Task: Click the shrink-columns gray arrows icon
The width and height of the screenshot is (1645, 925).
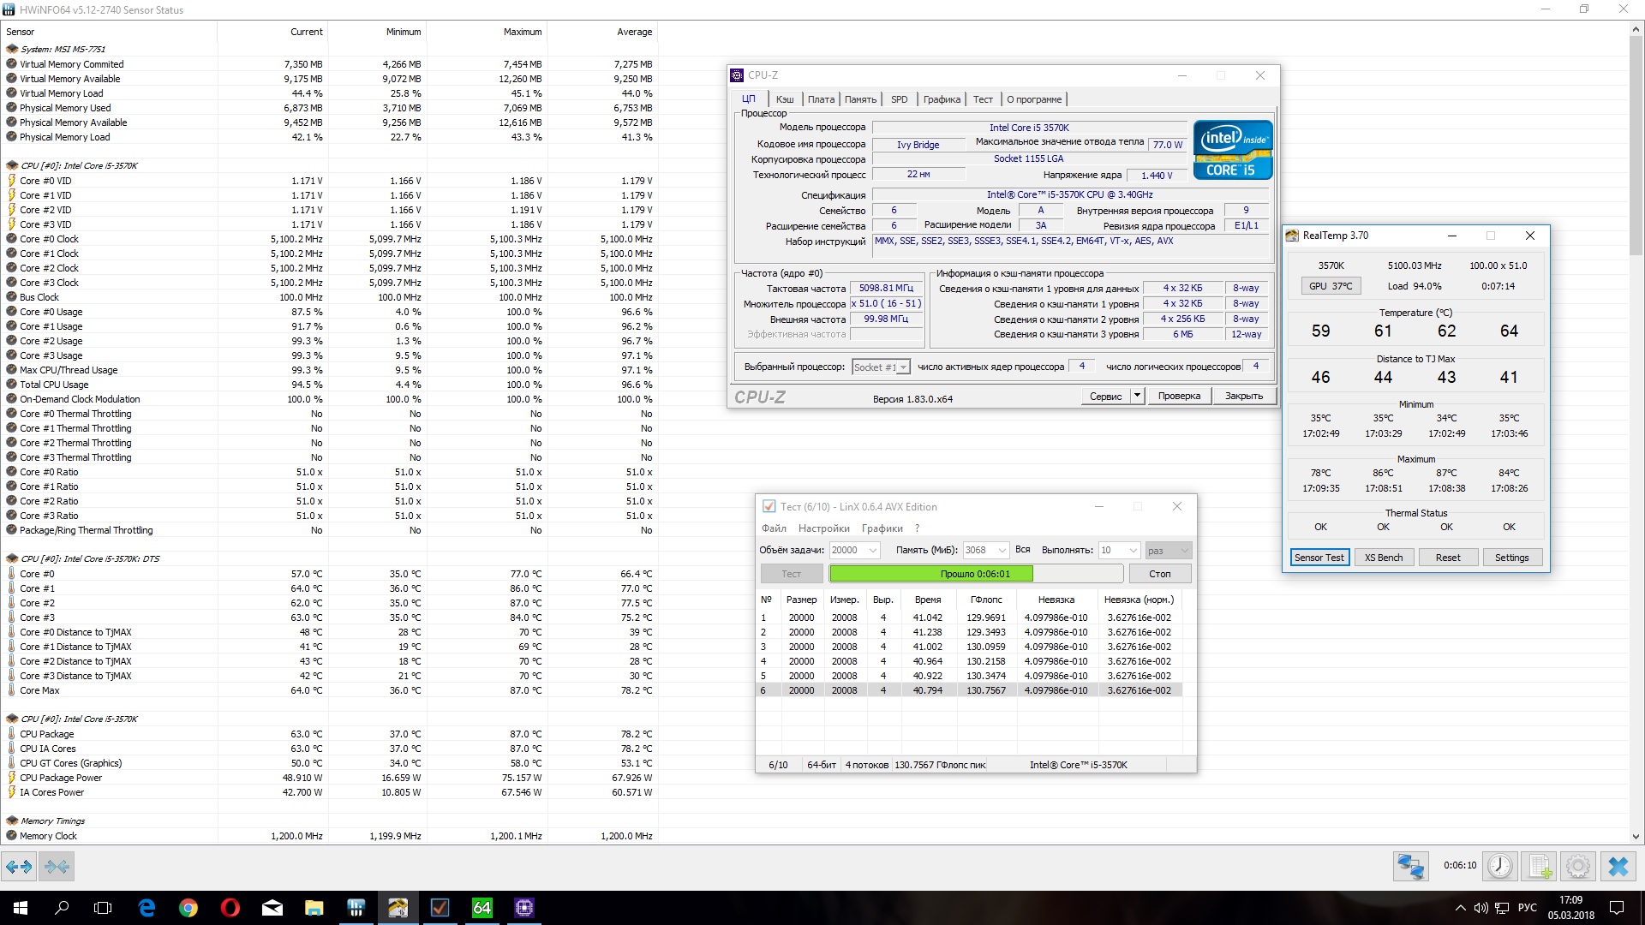Action: click(x=57, y=866)
